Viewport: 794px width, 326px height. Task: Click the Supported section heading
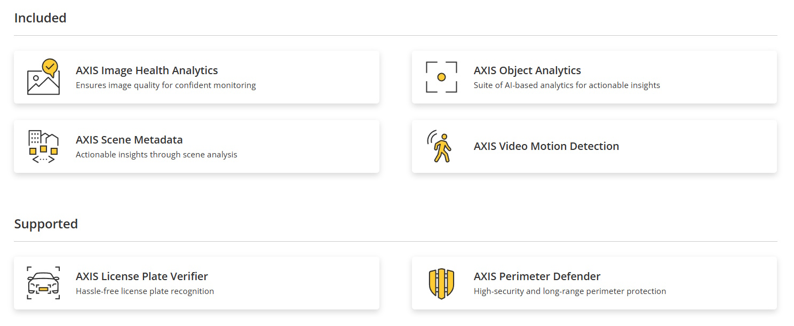pyautogui.click(x=46, y=224)
